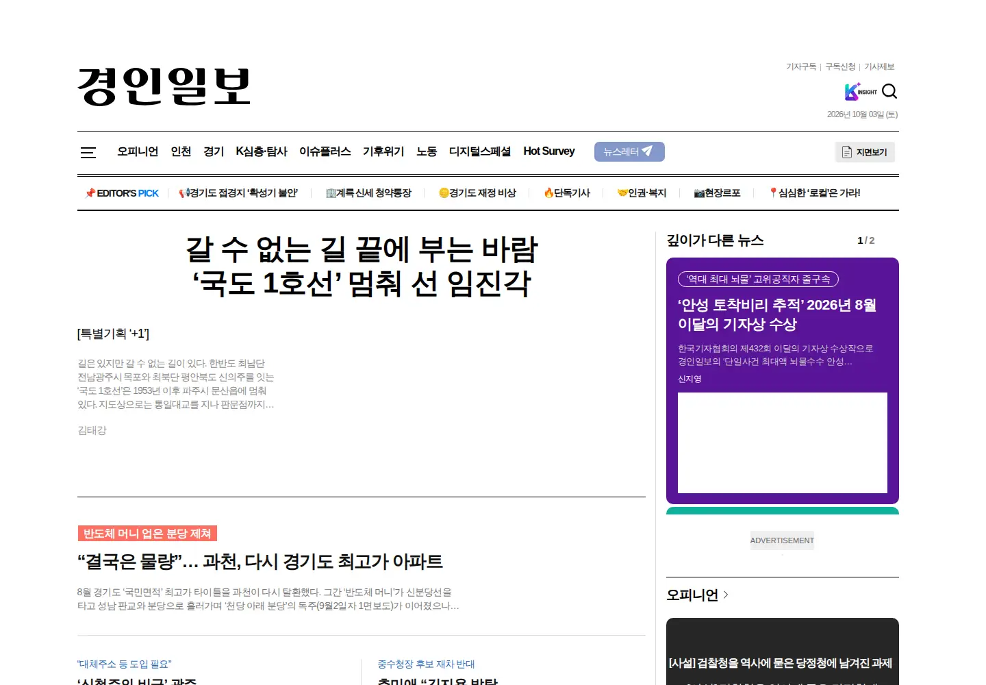Viewport: 986px width, 685px height.
Task: Open '안성 토착비리 추적' 기자상 article
Action: click(x=777, y=314)
